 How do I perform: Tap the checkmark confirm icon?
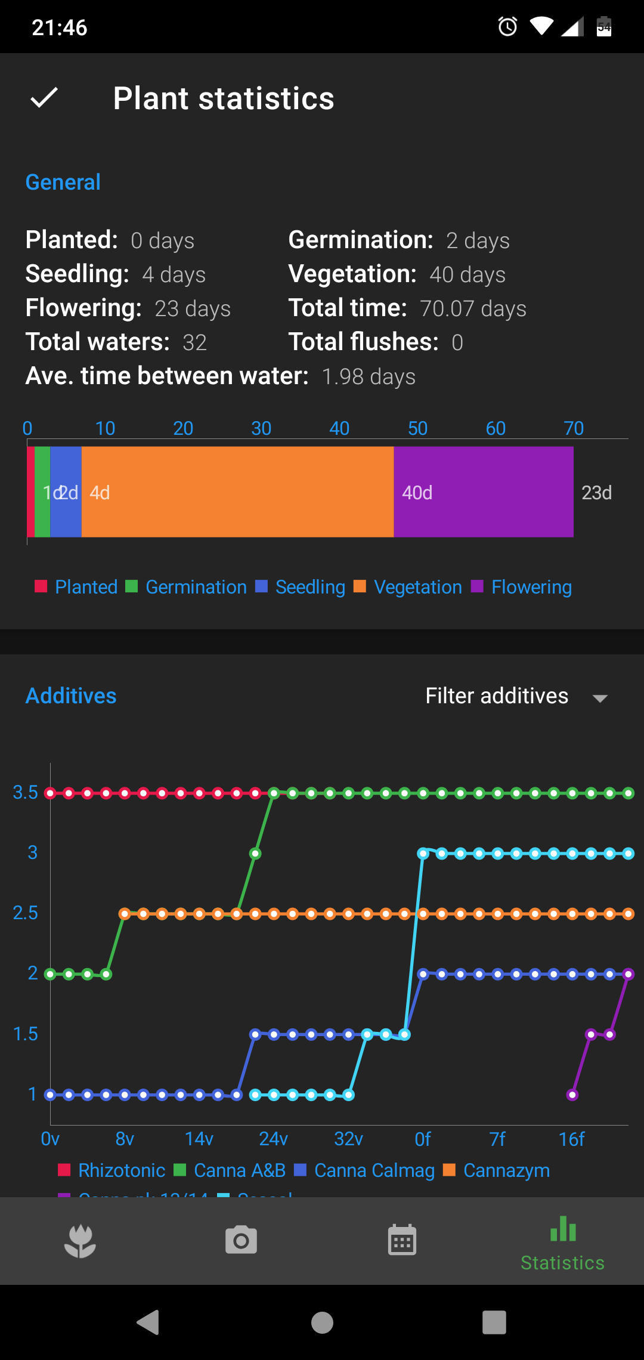tap(44, 98)
